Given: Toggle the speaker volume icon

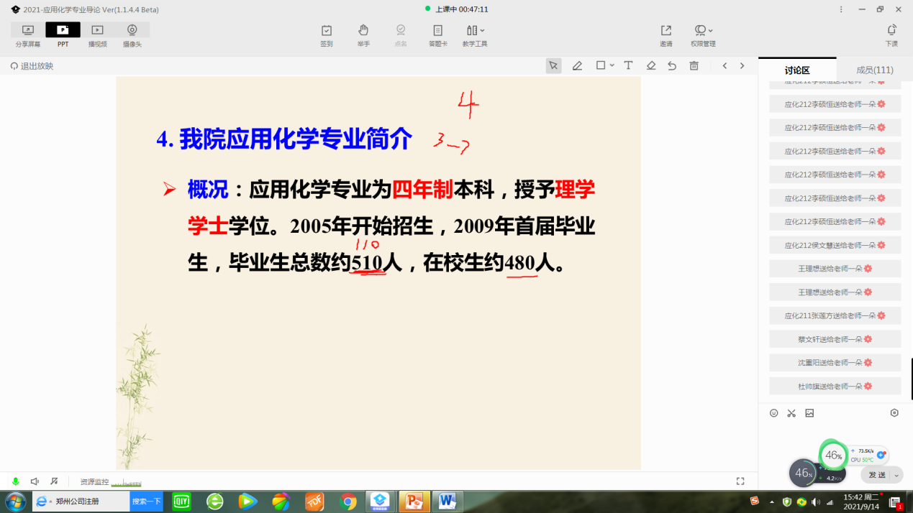Looking at the screenshot, I should 35,481.
